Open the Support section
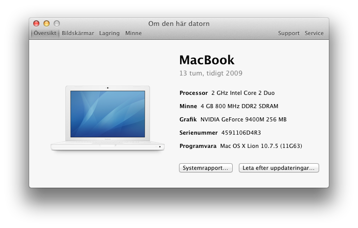This screenshot has width=358, height=228. tap(288, 33)
